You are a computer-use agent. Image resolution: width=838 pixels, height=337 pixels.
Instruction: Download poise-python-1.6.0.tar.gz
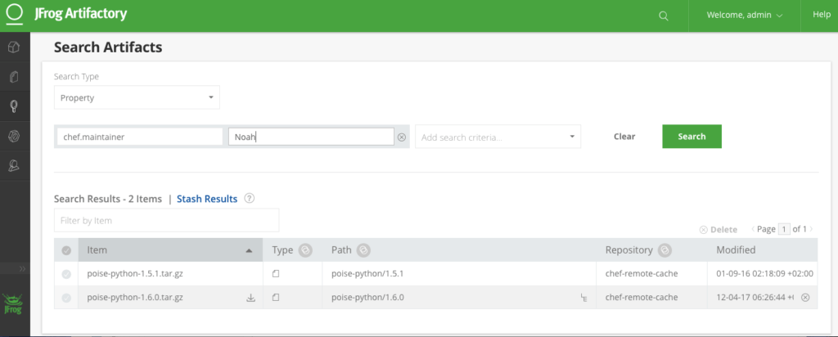(250, 298)
